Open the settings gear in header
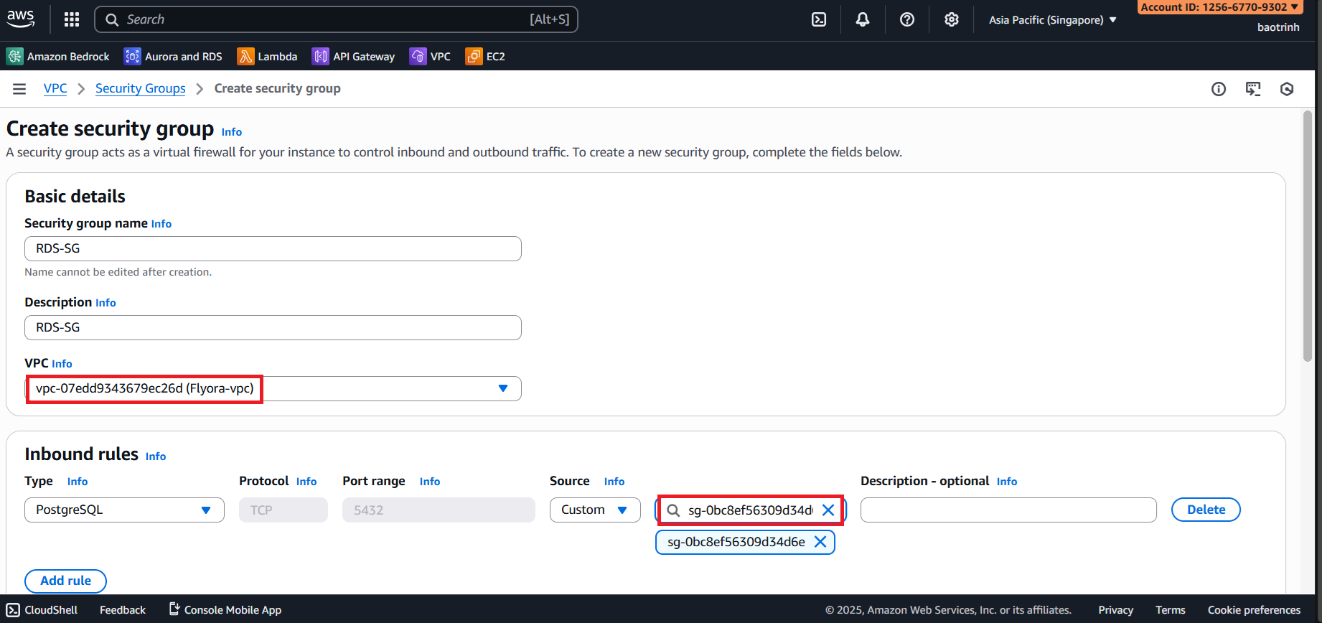The width and height of the screenshot is (1322, 623). click(952, 19)
